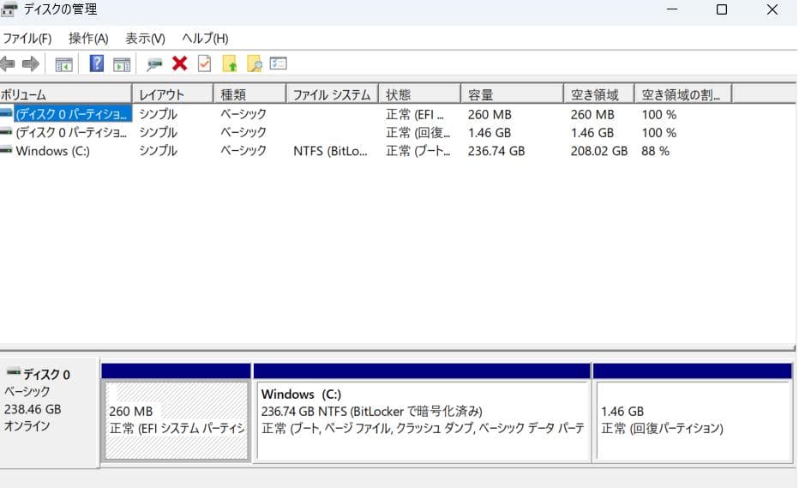
Task: Toggle the console tree pane icon
Action: click(63, 65)
